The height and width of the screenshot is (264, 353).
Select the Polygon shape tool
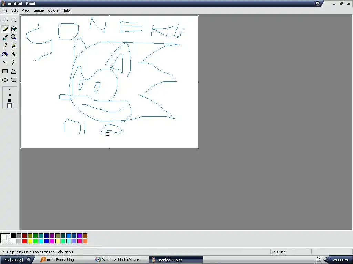14,71
